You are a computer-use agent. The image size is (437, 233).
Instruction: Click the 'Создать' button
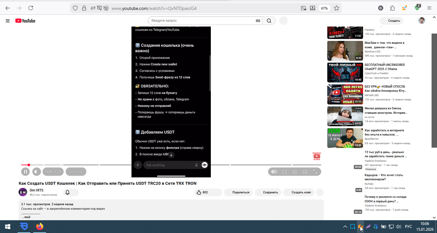click(392, 21)
